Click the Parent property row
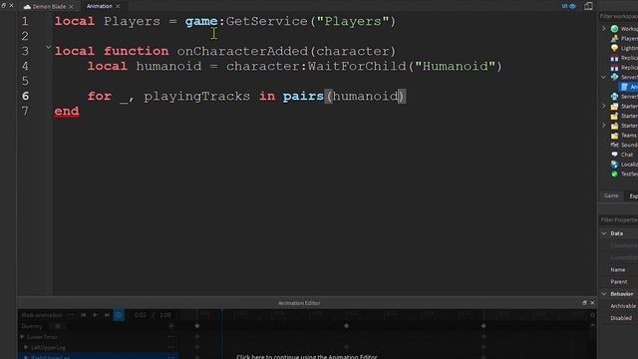This screenshot has width=638, height=359. click(x=618, y=281)
